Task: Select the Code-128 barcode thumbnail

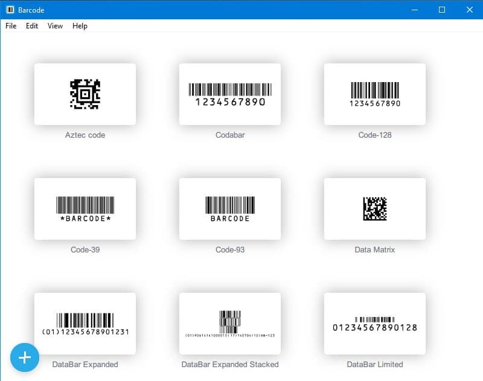Action: coord(375,94)
